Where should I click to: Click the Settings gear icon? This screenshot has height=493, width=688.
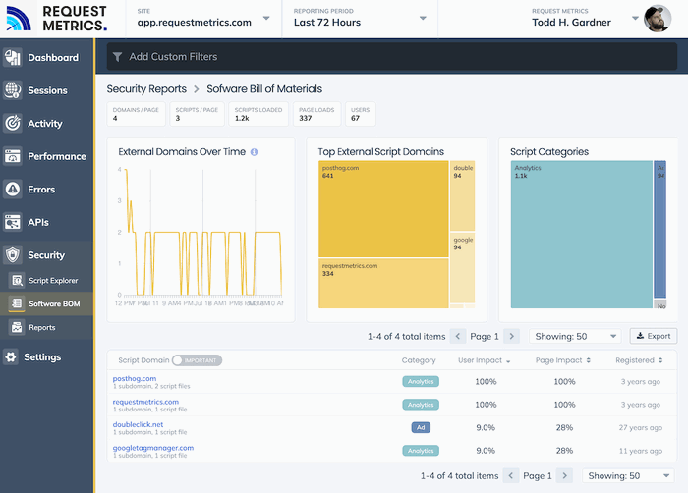click(x=11, y=357)
